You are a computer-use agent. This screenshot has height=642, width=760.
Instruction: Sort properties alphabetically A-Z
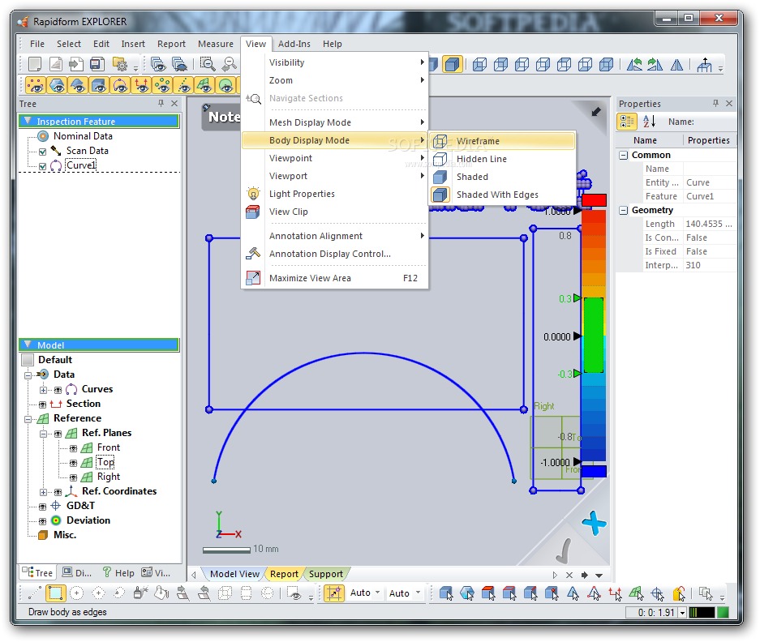point(649,122)
